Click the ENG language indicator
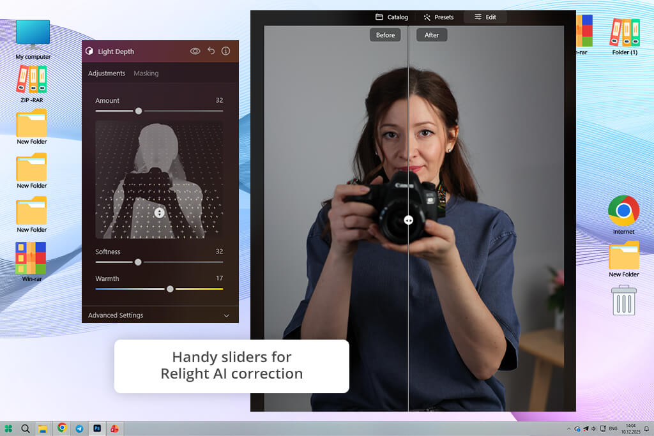This screenshot has width=654, height=436. [613, 428]
